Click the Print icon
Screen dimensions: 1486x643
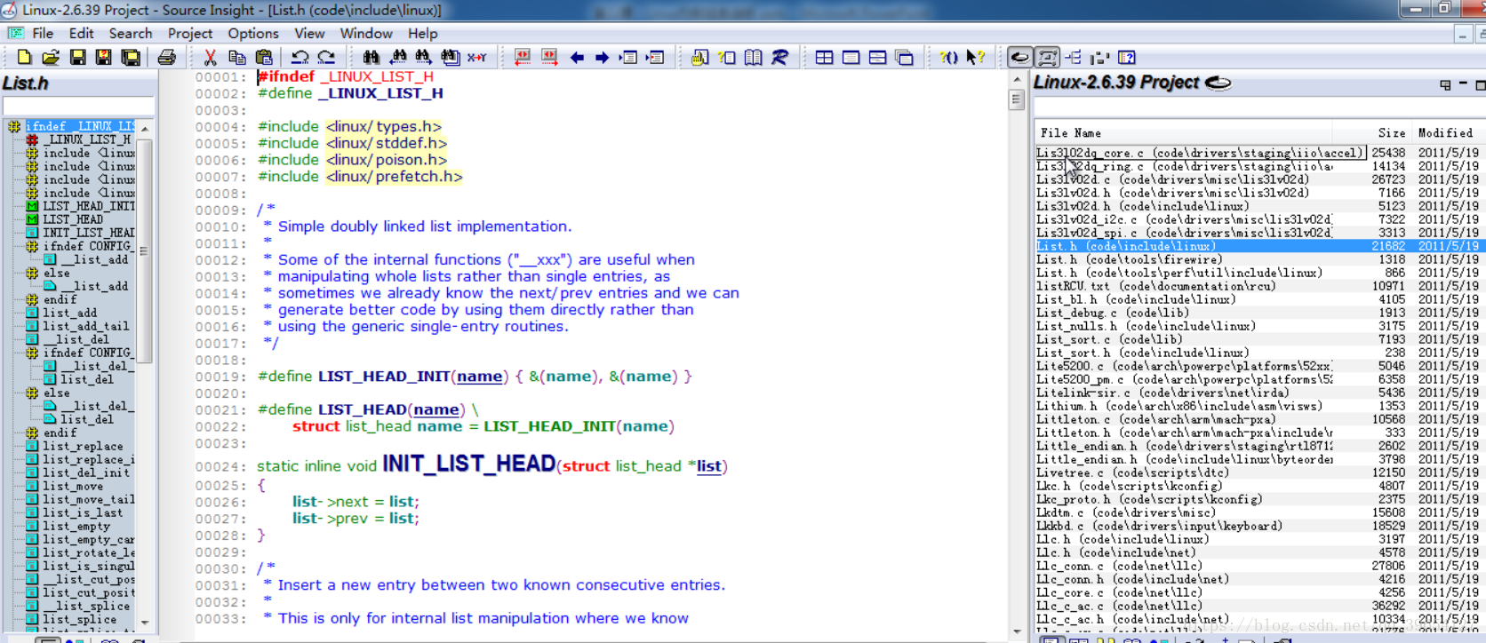pyautogui.click(x=166, y=58)
